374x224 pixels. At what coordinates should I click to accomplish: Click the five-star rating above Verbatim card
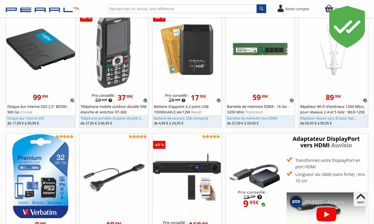[65, 136]
